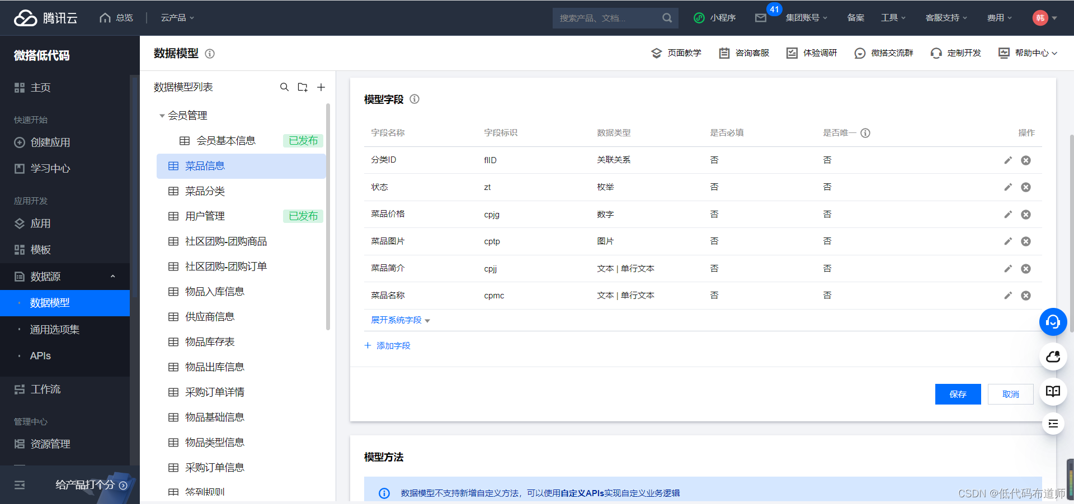
Task: Open 备案 in top bar
Action: point(855,18)
